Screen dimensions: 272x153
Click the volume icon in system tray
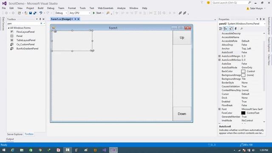(x=253, y=150)
